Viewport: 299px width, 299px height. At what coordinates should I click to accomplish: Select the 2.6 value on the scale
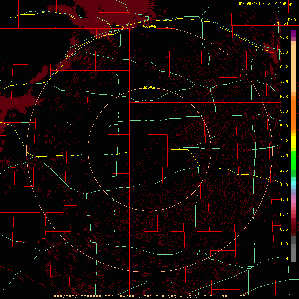coord(284,170)
